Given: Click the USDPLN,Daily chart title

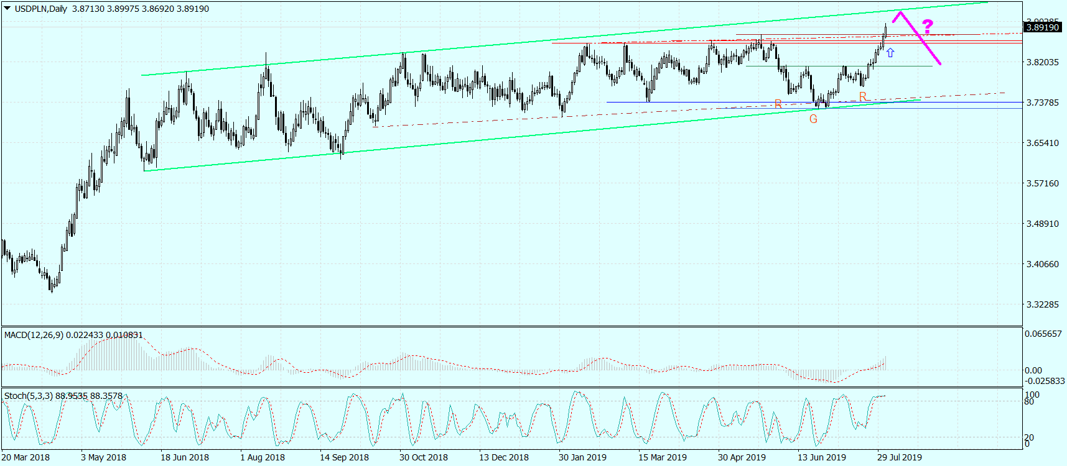Looking at the screenshot, I should coord(40,9).
